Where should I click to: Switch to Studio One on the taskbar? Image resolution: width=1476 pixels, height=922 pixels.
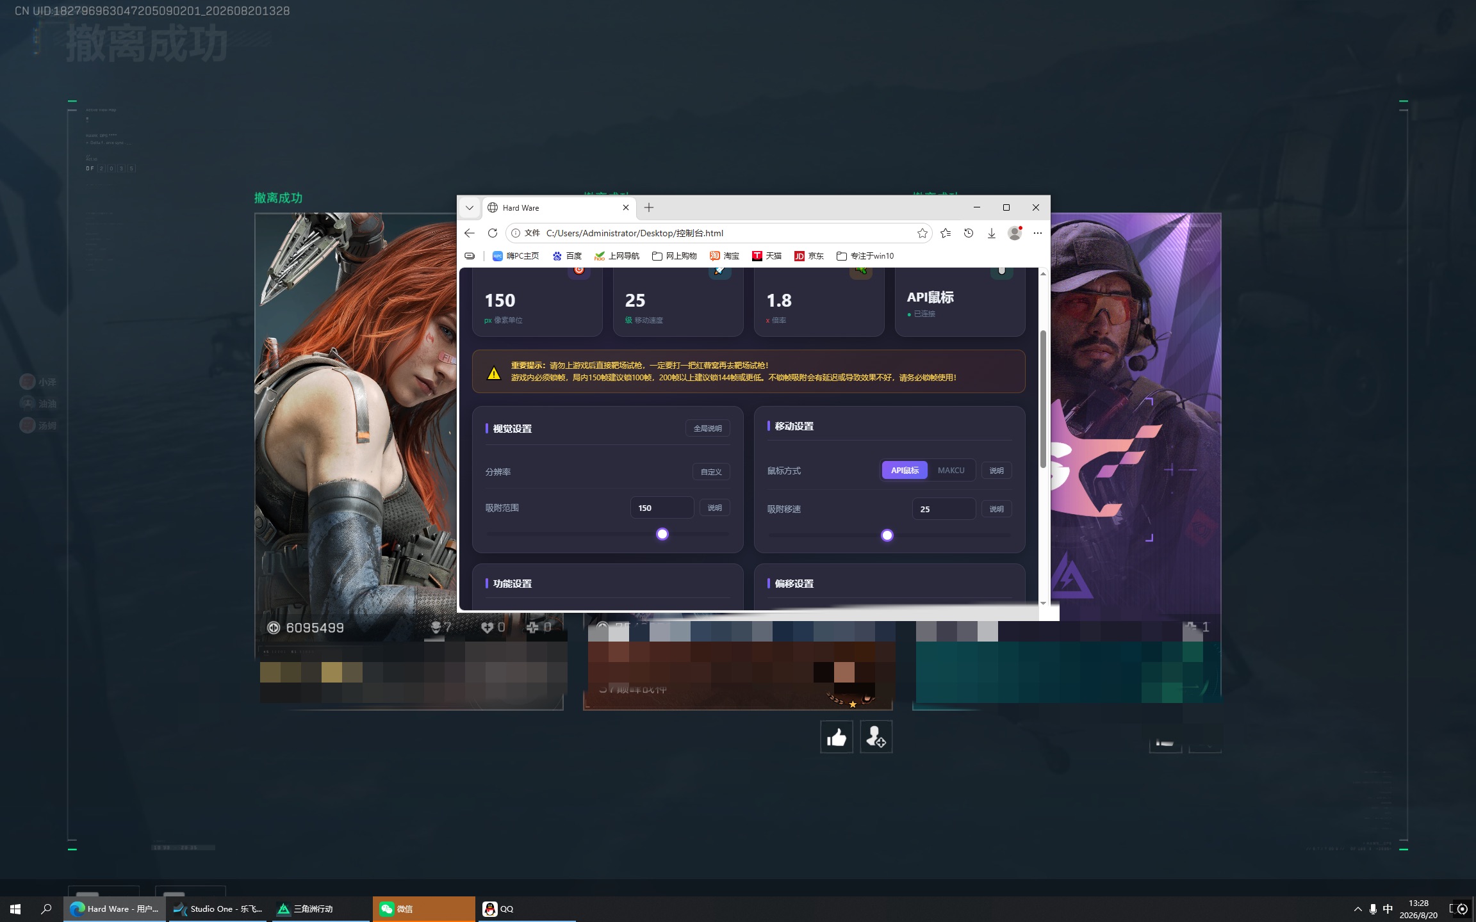point(218,909)
